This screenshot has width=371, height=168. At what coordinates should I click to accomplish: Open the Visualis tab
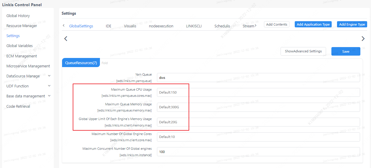click(x=130, y=26)
